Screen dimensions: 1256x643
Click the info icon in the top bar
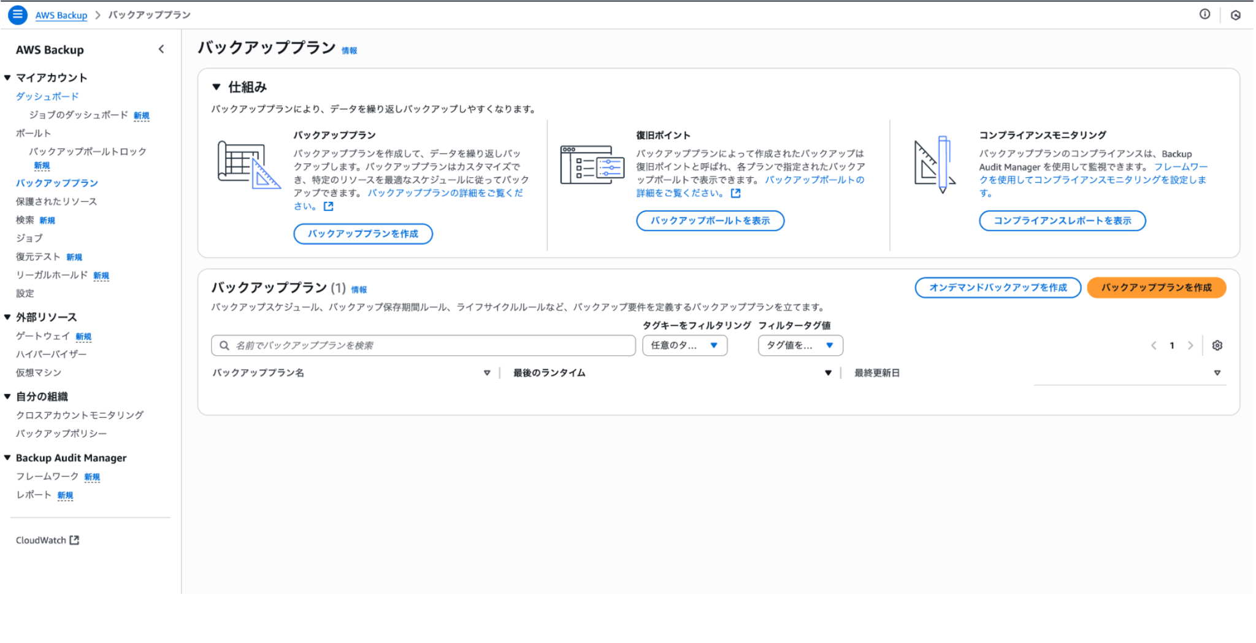pos(1204,15)
